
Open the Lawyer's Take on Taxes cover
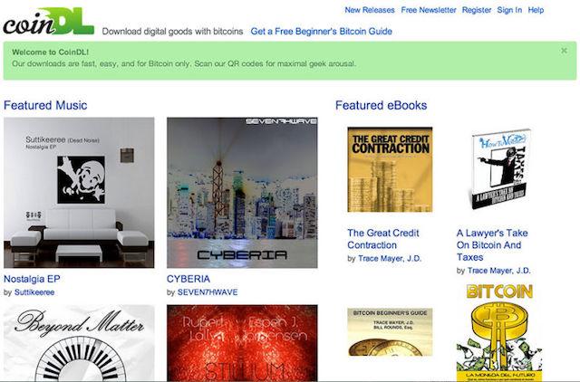(x=499, y=169)
